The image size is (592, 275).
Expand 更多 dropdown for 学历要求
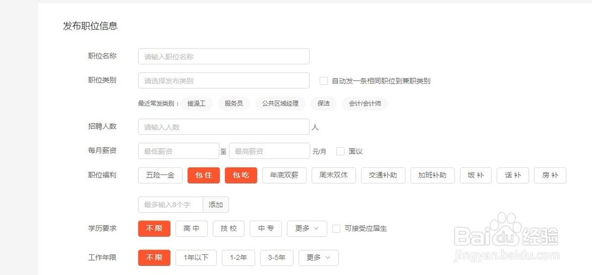tap(307, 229)
